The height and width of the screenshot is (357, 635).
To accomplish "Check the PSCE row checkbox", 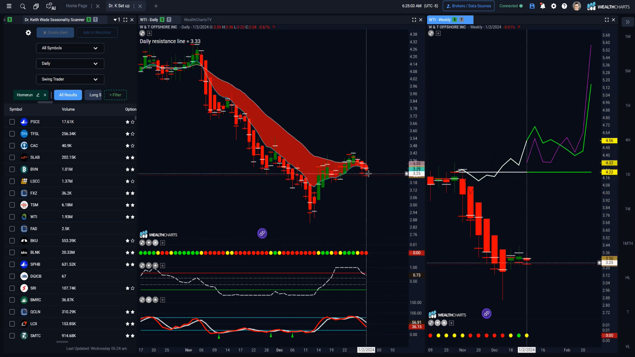I will (x=12, y=122).
